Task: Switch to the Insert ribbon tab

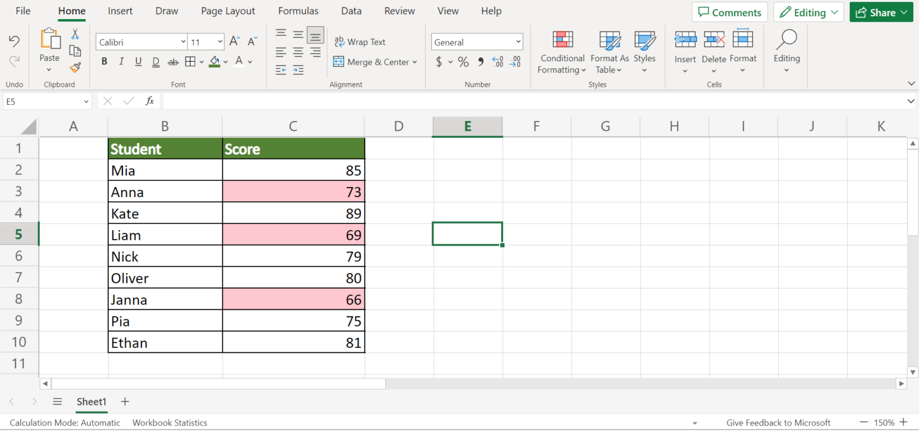Action: [120, 11]
